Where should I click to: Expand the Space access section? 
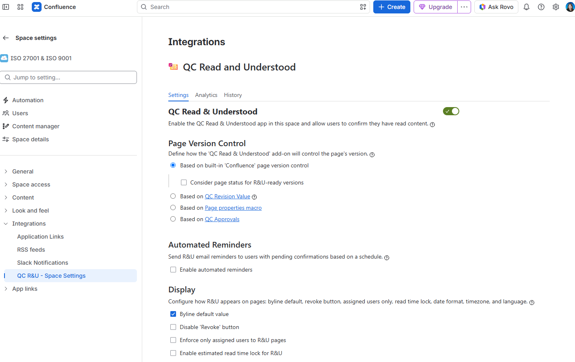click(6, 184)
